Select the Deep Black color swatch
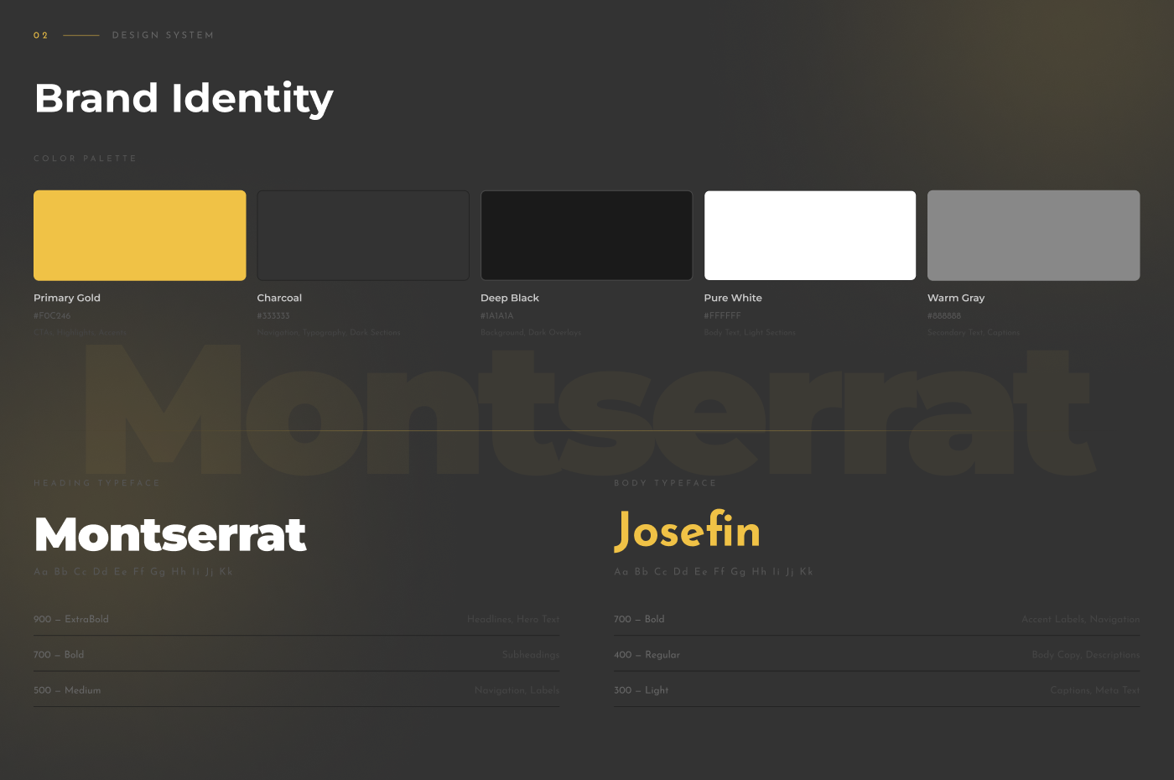Image resolution: width=1174 pixels, height=780 pixels. coord(587,236)
